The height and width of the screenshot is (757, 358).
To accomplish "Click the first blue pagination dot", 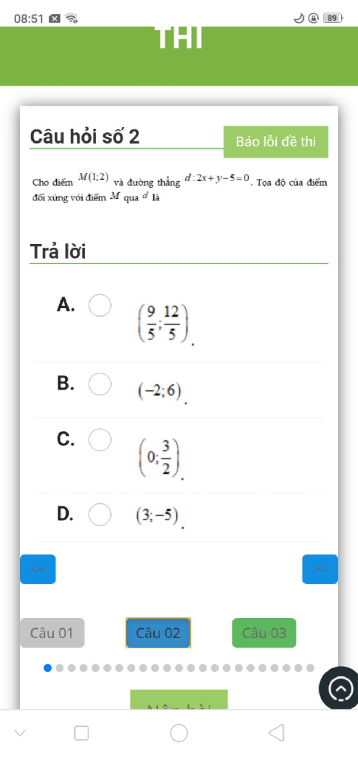I will [48, 668].
